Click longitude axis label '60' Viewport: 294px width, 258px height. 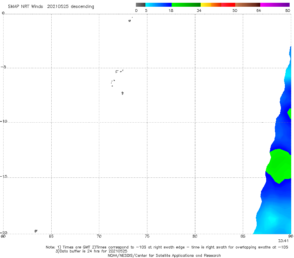3,236
